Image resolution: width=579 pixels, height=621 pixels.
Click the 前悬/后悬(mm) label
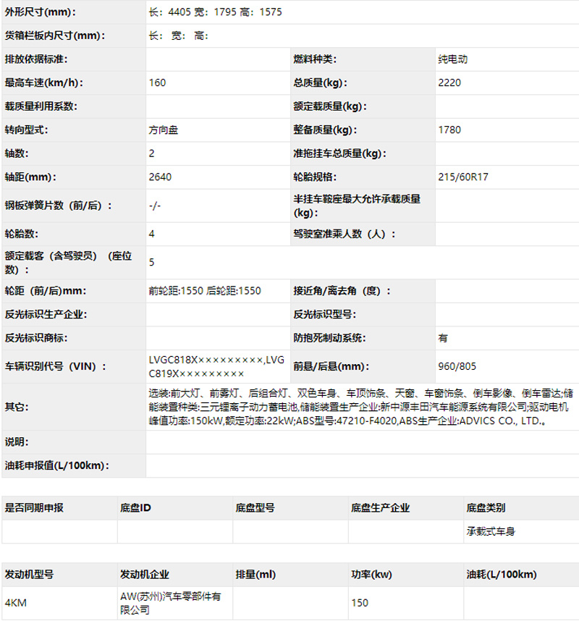(331, 366)
